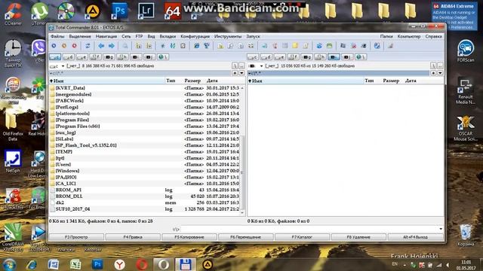Select drive c button in left panel

coord(55,57)
